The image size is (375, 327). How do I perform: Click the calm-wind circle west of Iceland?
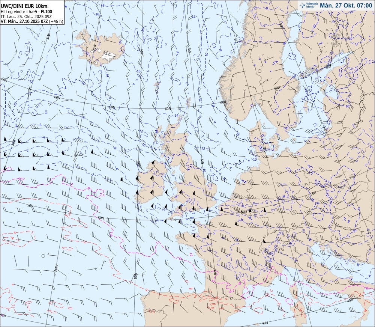click(43, 42)
